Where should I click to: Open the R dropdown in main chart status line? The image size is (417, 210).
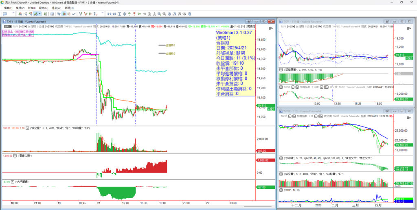coord(52,26)
